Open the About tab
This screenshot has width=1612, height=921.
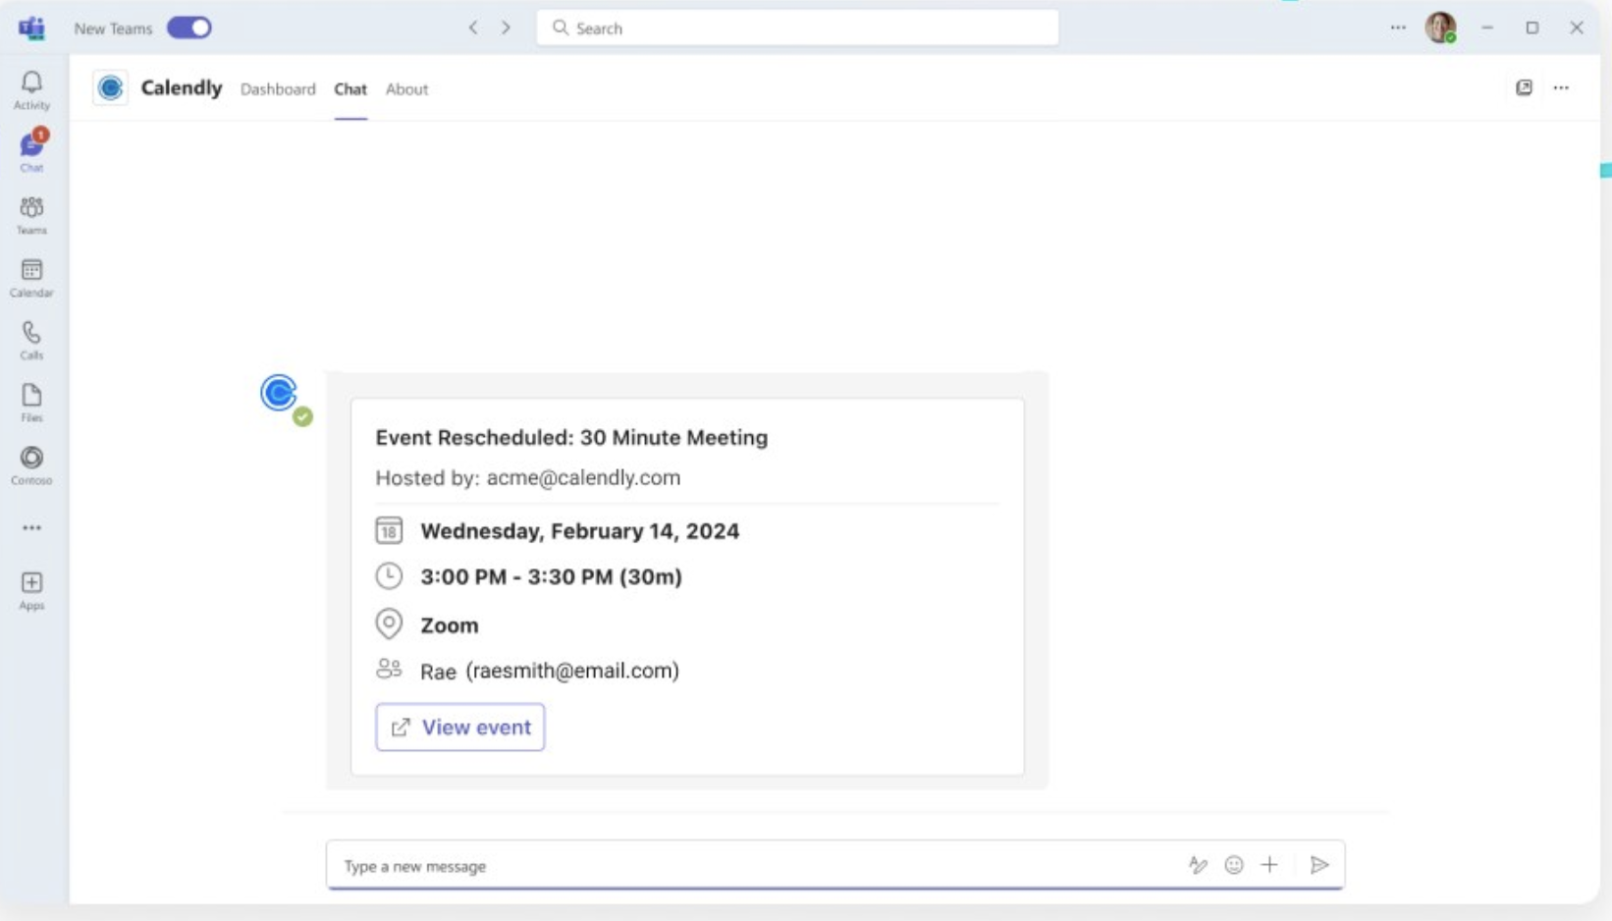(x=406, y=89)
